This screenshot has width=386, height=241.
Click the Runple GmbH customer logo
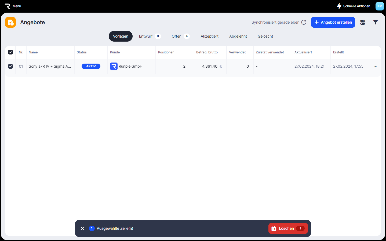pyautogui.click(x=114, y=66)
